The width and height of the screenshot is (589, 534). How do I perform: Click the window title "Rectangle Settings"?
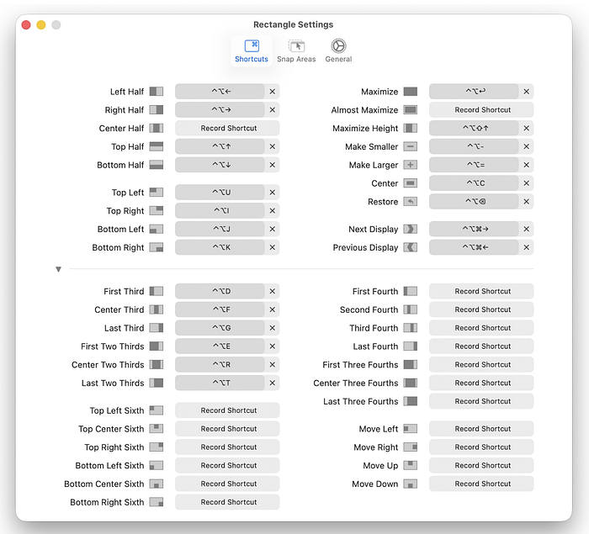[x=293, y=24]
